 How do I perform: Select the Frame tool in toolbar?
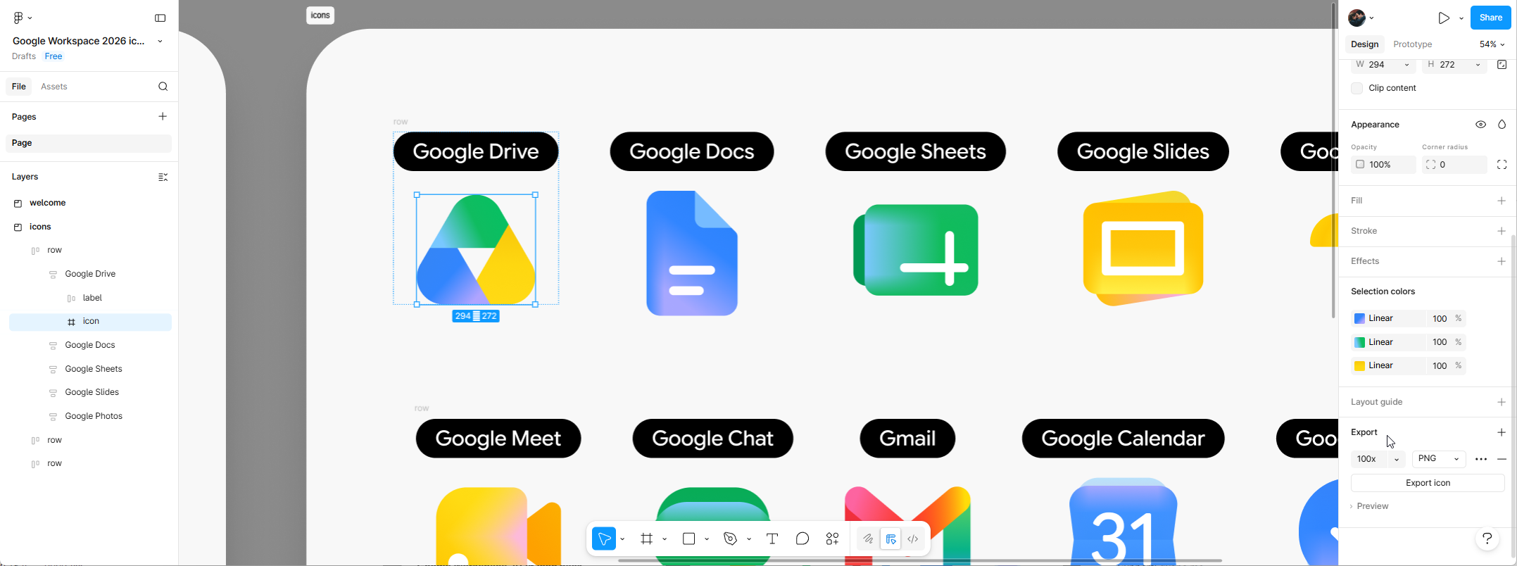[x=646, y=539]
